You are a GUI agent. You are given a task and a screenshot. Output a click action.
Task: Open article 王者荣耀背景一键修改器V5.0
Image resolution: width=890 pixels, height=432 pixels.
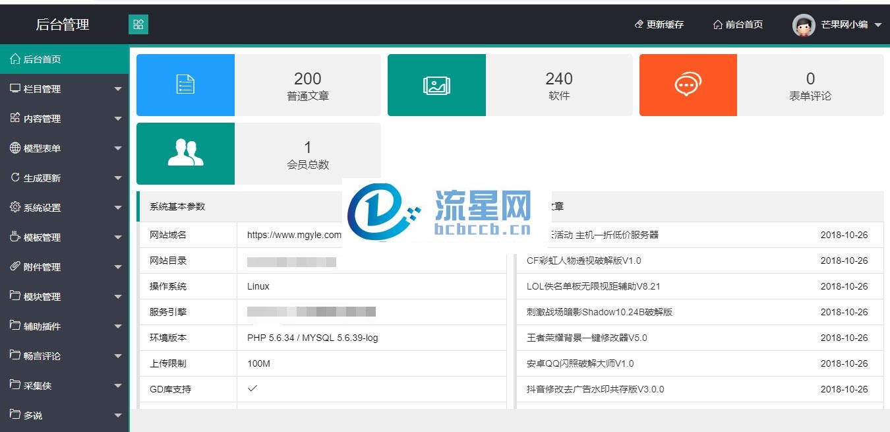point(587,338)
